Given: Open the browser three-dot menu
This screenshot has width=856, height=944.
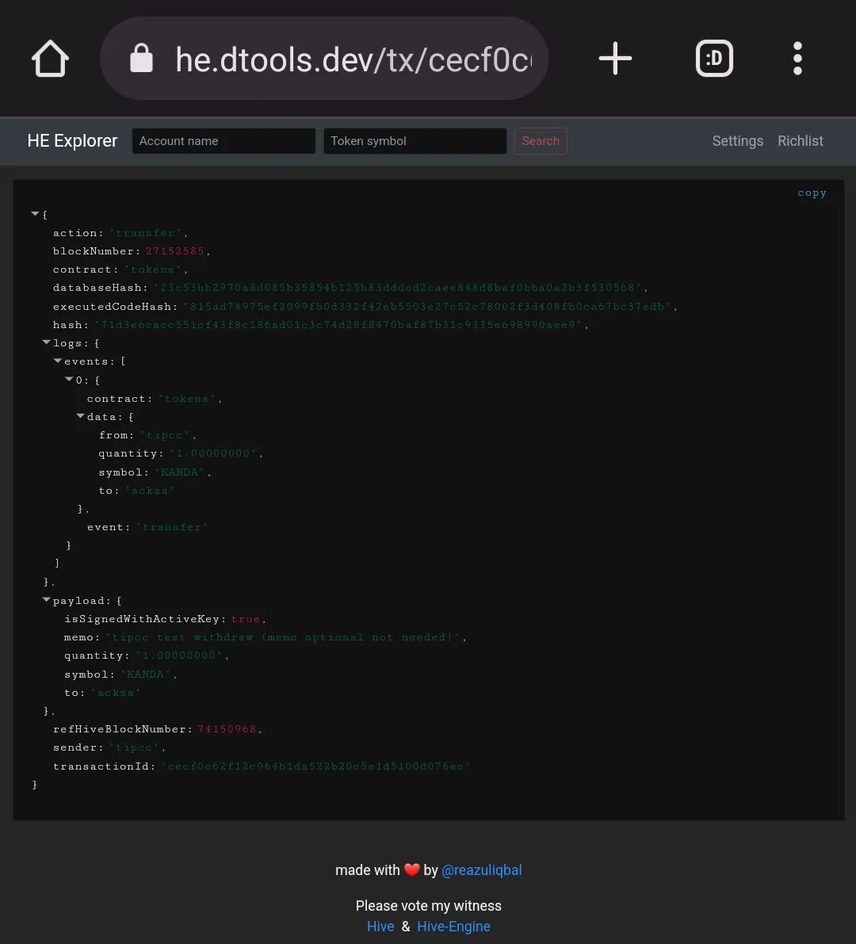Looking at the screenshot, I should pyautogui.click(x=797, y=59).
